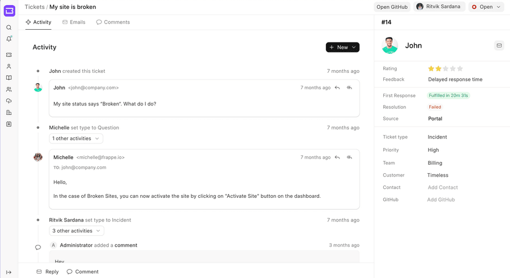
Task: Open Knowledge base book icon in sidebar
Action: [9, 78]
